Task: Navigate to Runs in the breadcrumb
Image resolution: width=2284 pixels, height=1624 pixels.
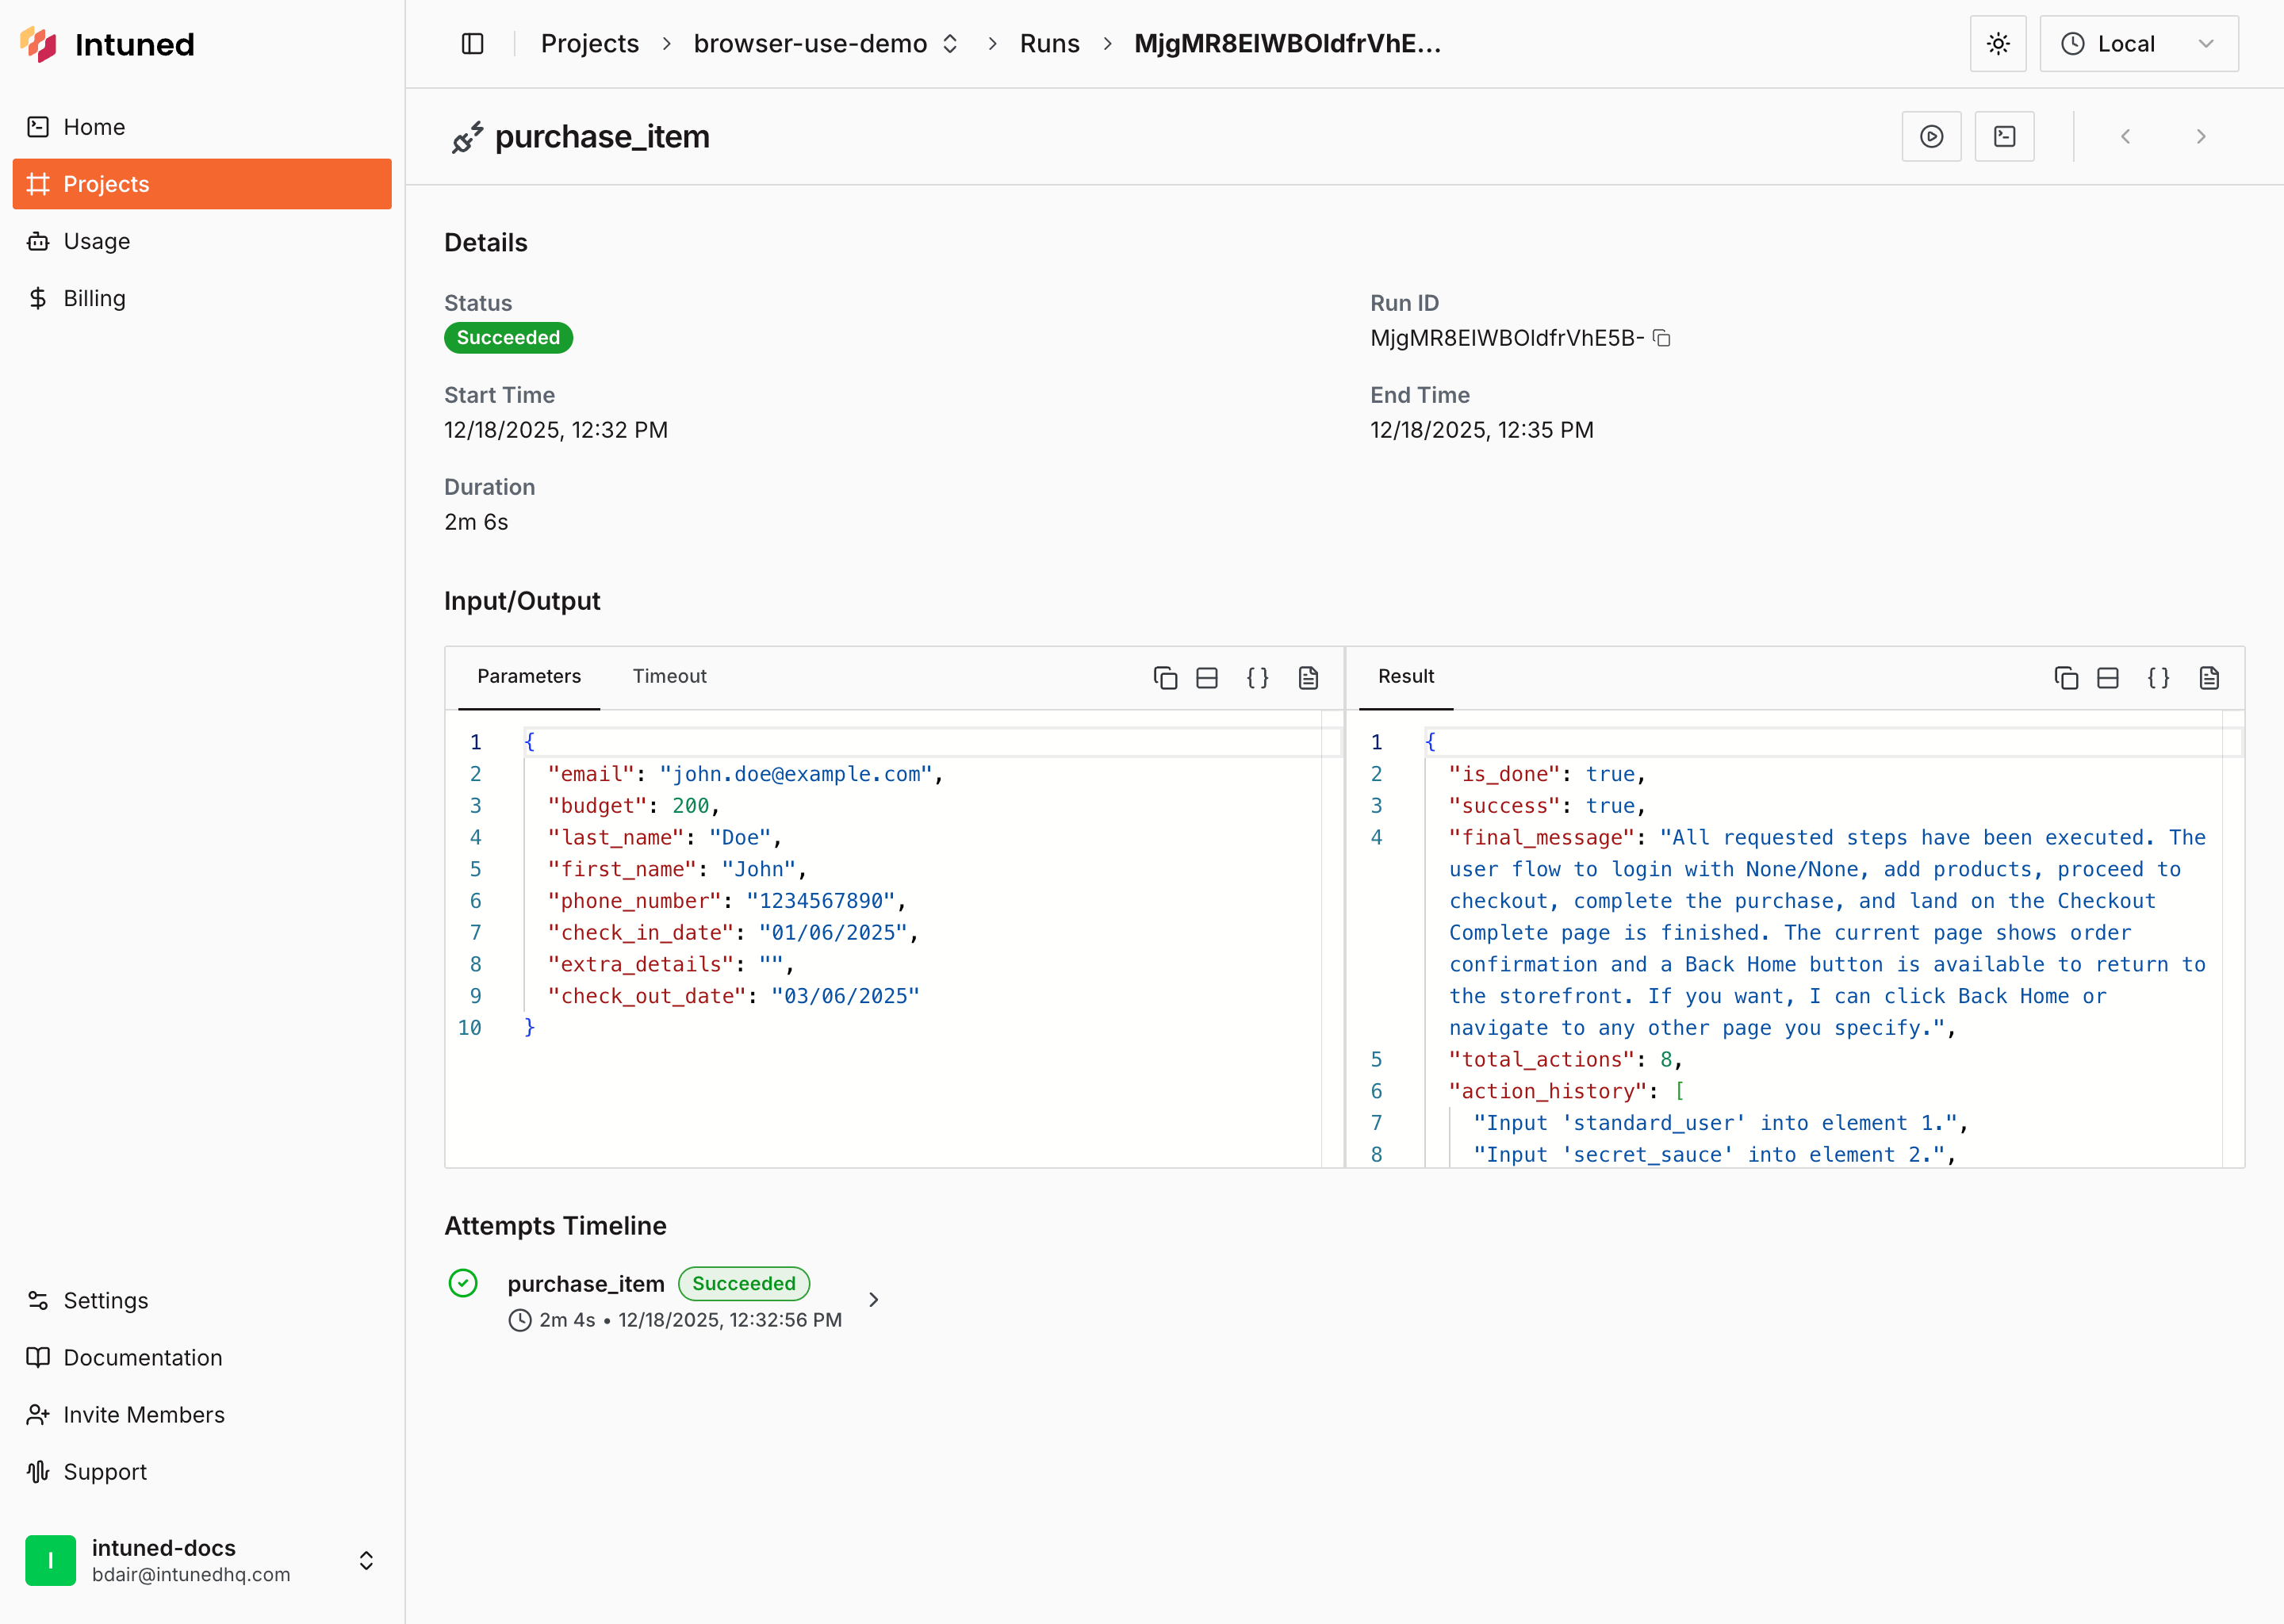Action: 1049,44
